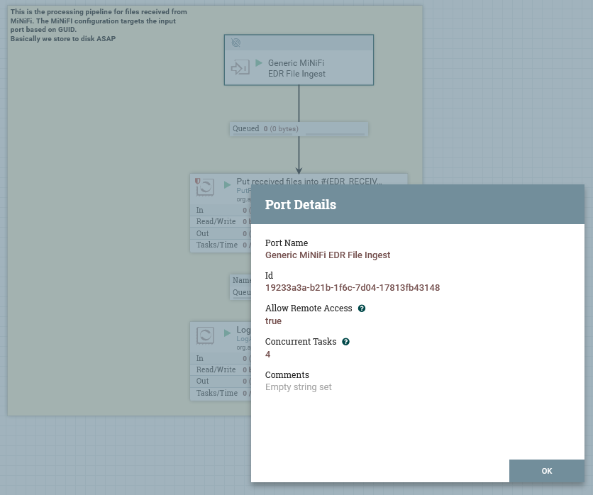Click the LogAttribute processor icon
This screenshot has width=593, height=495.
tap(205, 335)
